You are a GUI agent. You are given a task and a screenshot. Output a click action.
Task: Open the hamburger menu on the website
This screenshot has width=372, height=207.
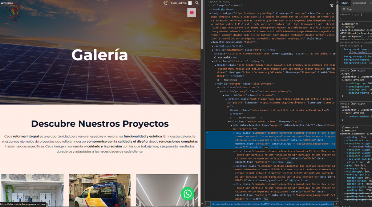pyautogui.click(x=191, y=13)
